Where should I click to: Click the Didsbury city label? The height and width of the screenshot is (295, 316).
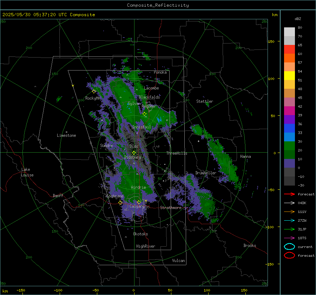(x=132, y=157)
